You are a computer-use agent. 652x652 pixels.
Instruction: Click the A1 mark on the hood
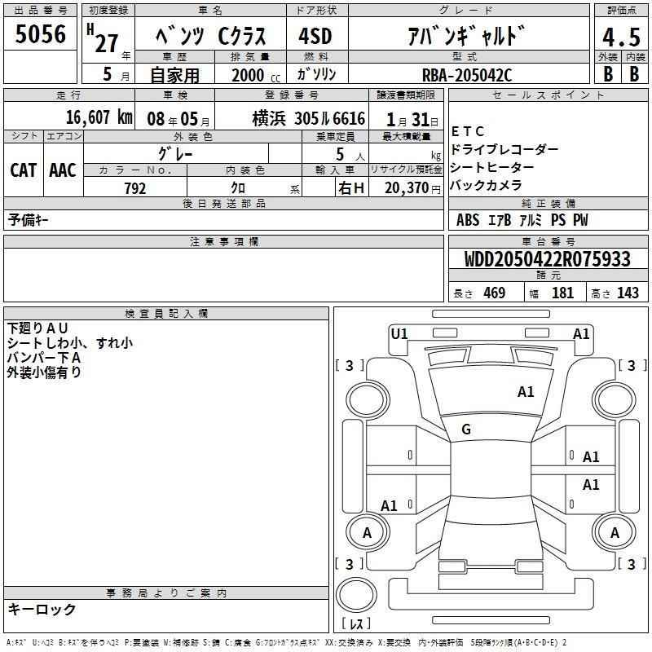coord(526,392)
